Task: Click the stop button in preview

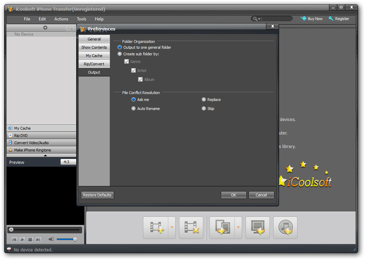Action: coord(30,239)
